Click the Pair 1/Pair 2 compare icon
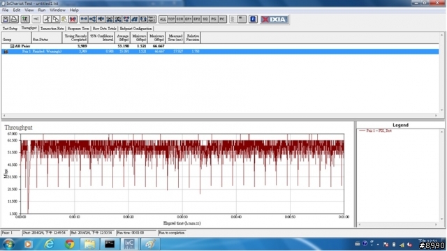Image resolution: width=447 pixels, height=251 pixels. 152,19
